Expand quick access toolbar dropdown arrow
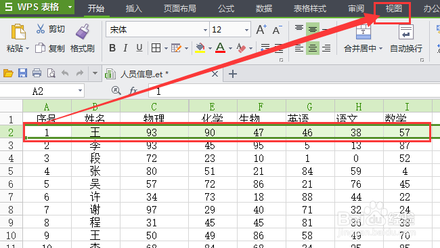 [95, 73]
